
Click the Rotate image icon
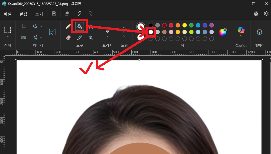click(x=35, y=26)
